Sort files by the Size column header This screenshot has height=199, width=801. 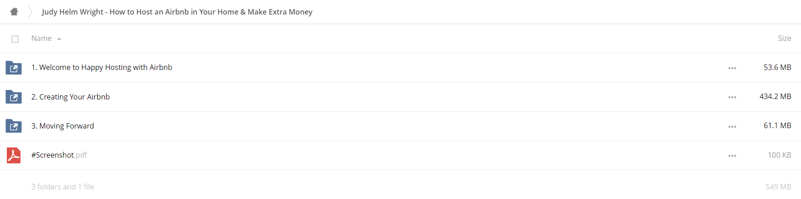click(x=784, y=39)
